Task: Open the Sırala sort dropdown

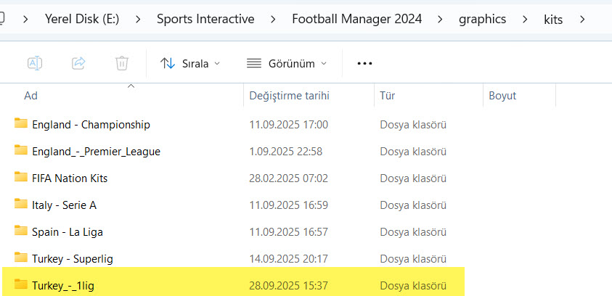Action: point(191,63)
